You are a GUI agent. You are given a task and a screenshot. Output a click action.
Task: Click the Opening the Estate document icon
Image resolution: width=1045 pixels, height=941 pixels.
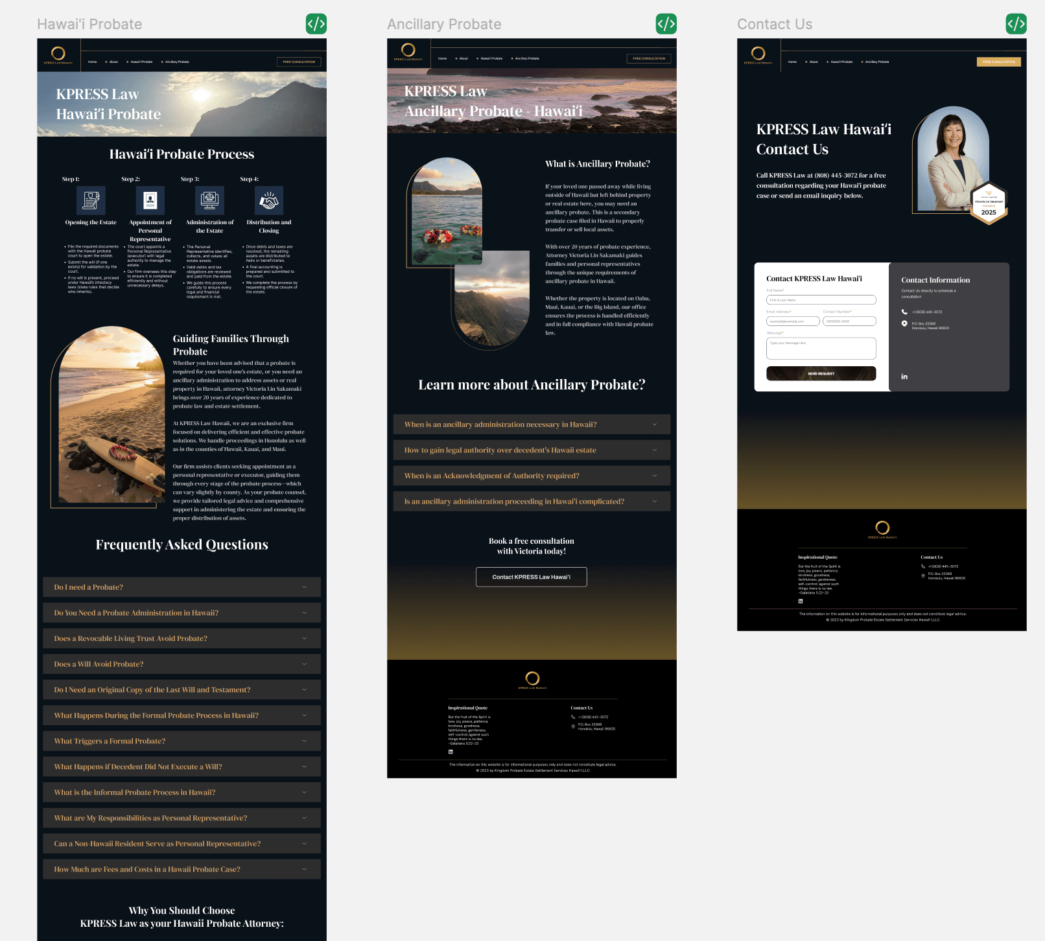[x=90, y=200]
